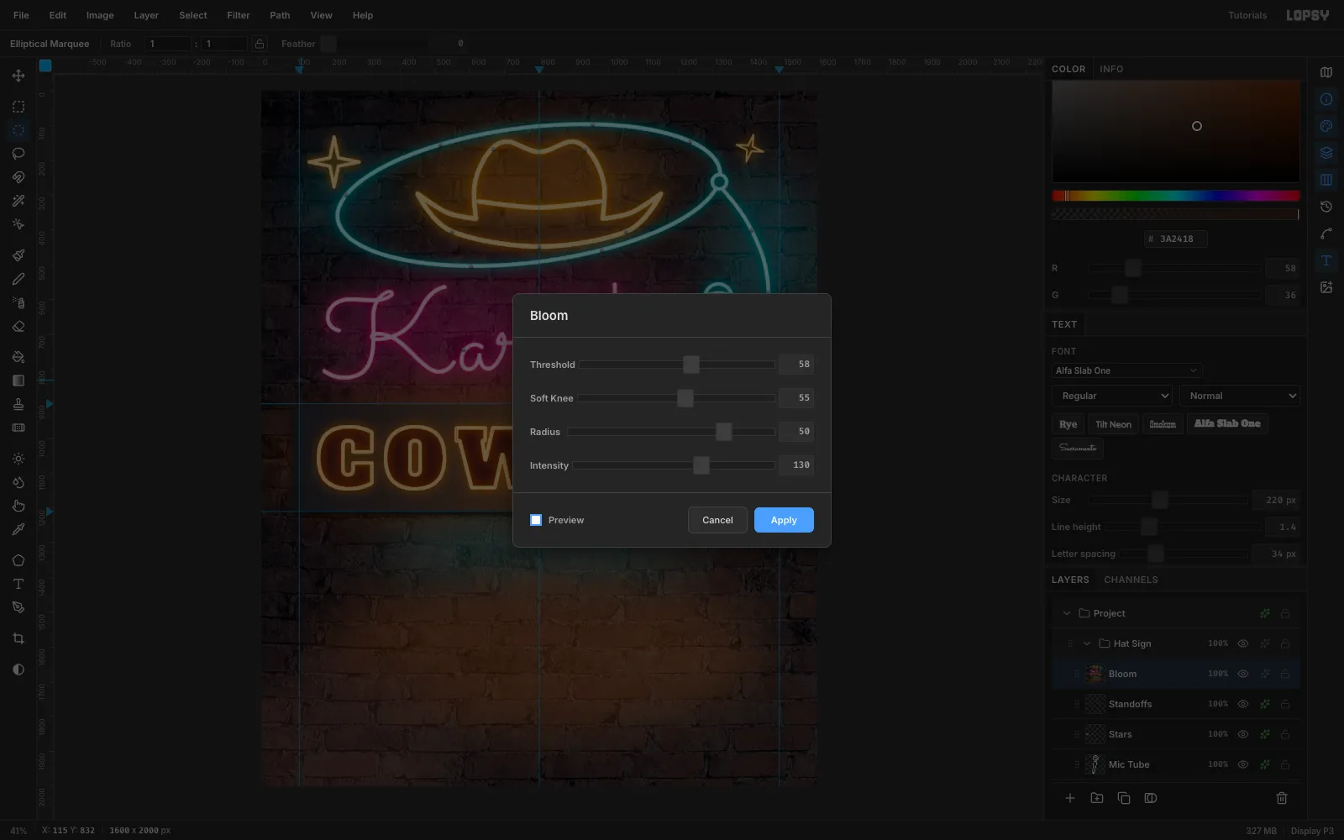Click the hue spectrum bar
The height and width of the screenshot is (840, 1344).
point(1176,196)
